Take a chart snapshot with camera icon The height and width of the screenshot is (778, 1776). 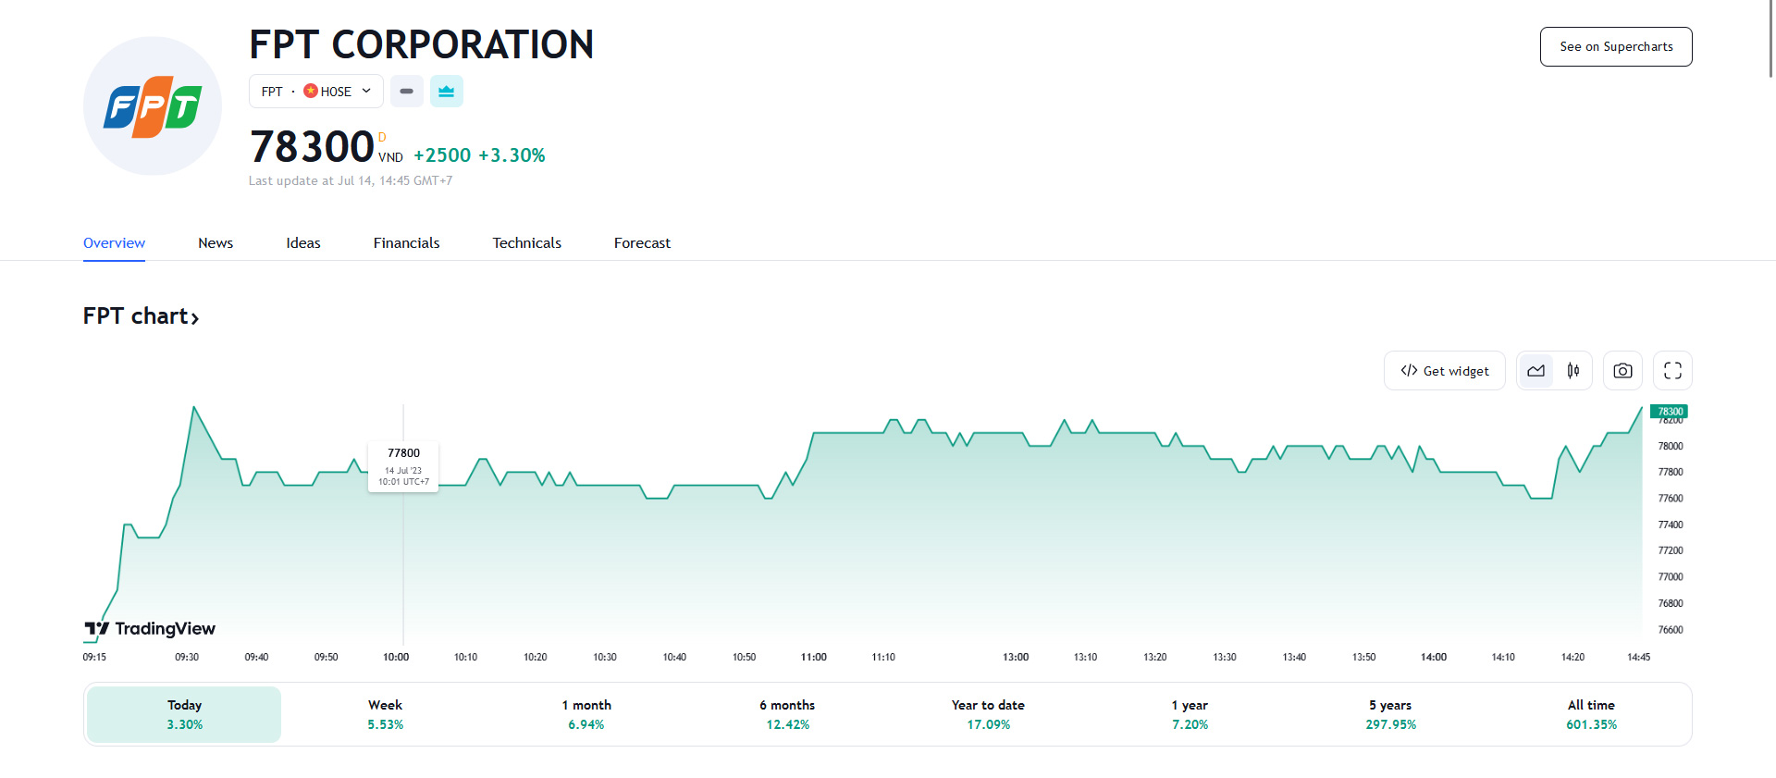[1622, 371]
